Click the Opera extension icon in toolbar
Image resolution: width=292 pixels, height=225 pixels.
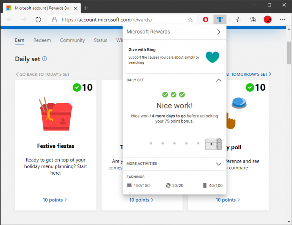(x=206, y=19)
